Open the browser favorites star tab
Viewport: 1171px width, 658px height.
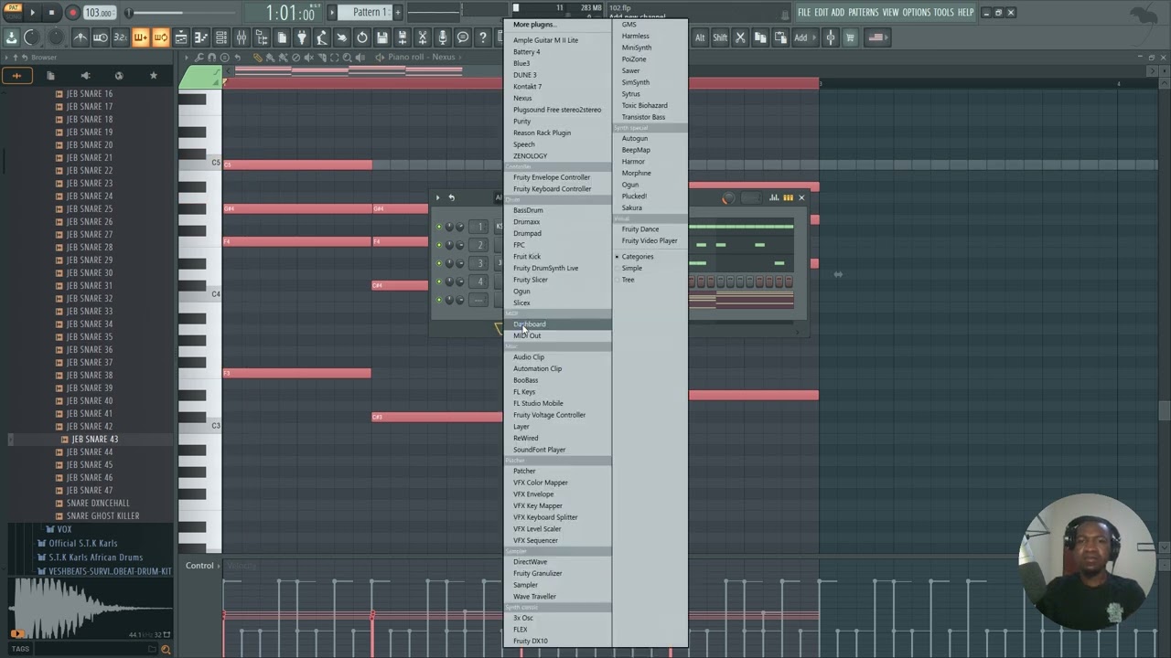point(153,75)
